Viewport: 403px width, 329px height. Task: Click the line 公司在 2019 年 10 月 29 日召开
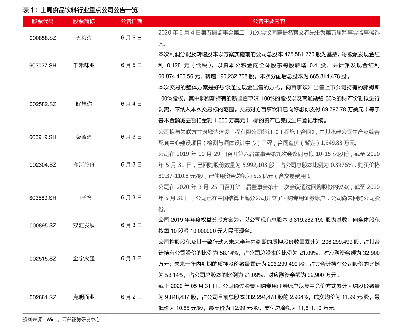(x=269, y=154)
